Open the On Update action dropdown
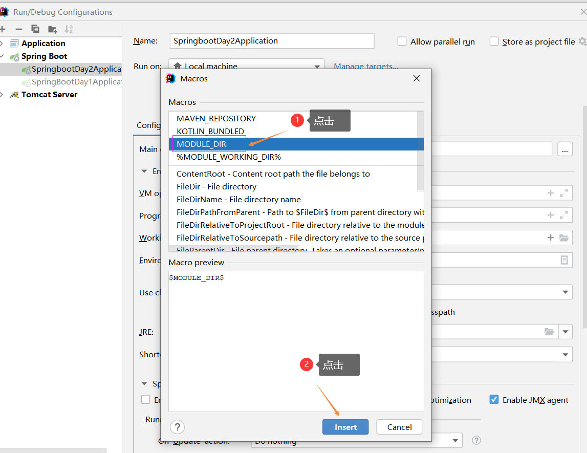 [x=455, y=440]
